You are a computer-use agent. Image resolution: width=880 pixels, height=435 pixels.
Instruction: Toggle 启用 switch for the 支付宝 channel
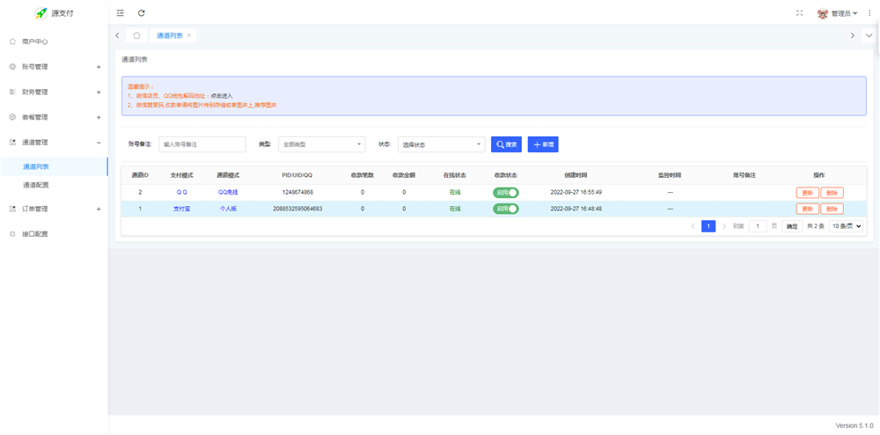(506, 209)
